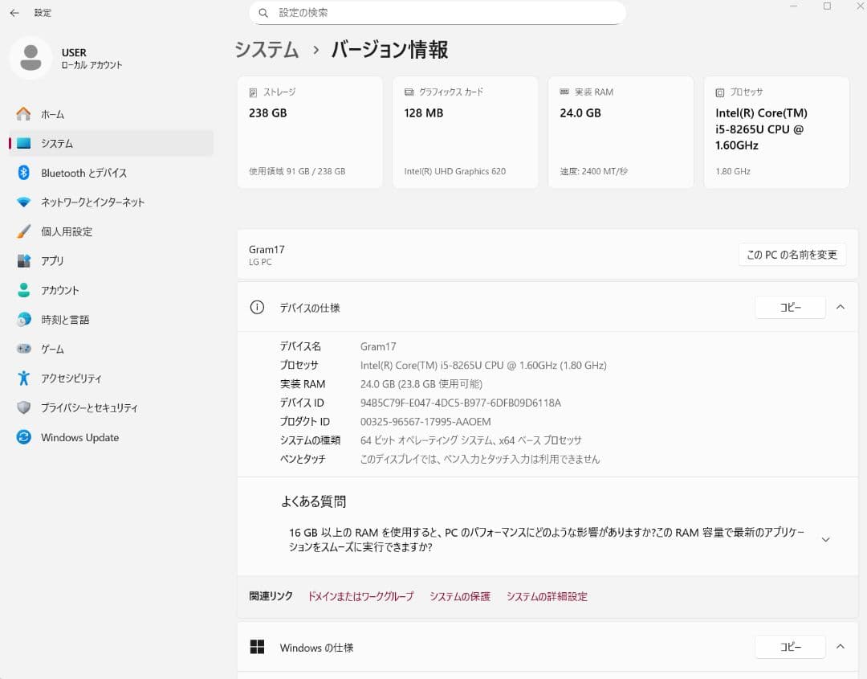This screenshot has width=867, height=679.
Task: Click the 設定の検索 search field
Action: point(438,13)
